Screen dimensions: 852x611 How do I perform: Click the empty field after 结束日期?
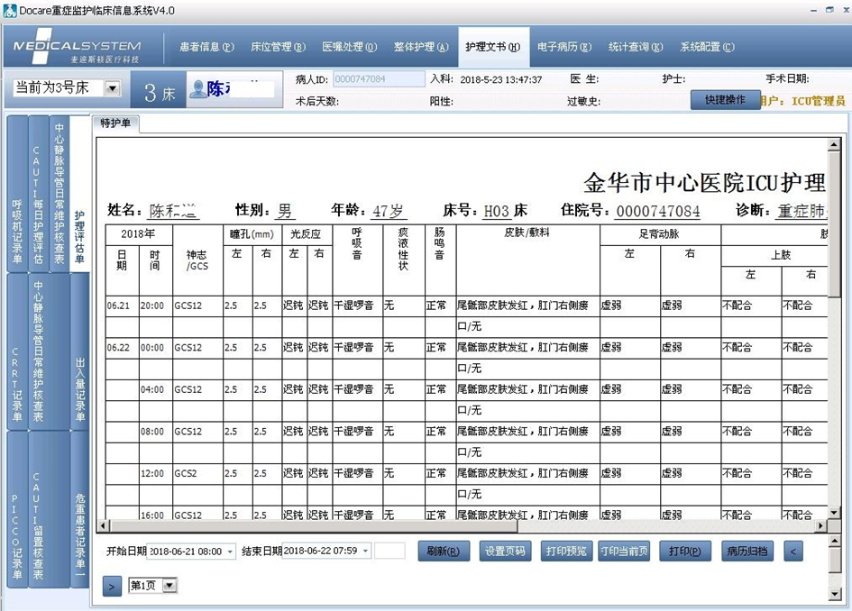click(x=389, y=551)
